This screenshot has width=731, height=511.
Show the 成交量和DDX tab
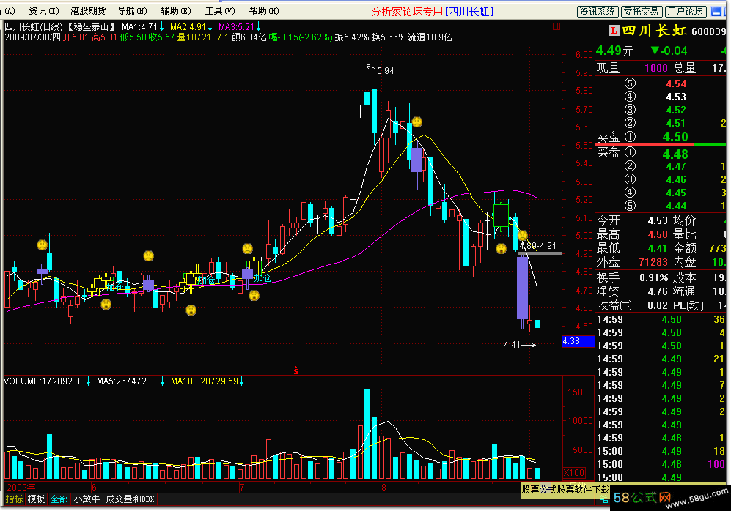tap(130, 499)
